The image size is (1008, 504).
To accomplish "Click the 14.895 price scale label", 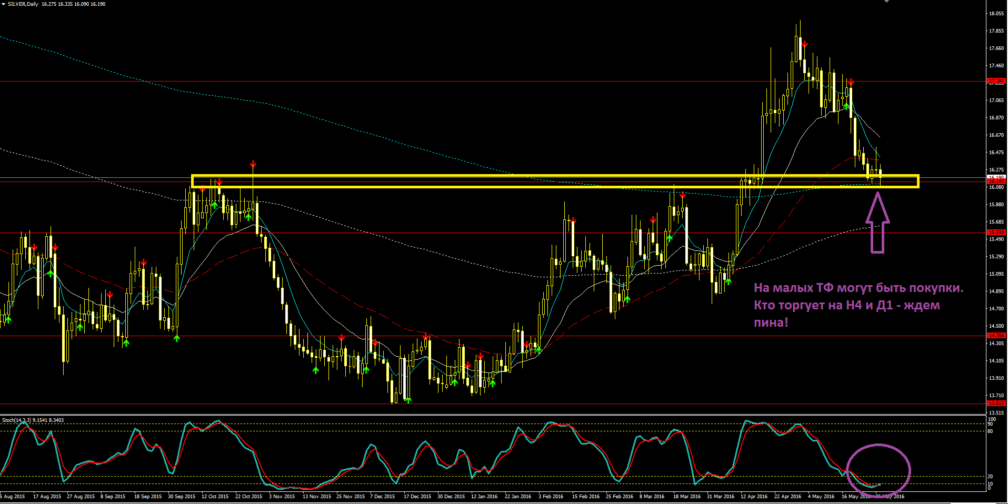I will pyautogui.click(x=996, y=291).
